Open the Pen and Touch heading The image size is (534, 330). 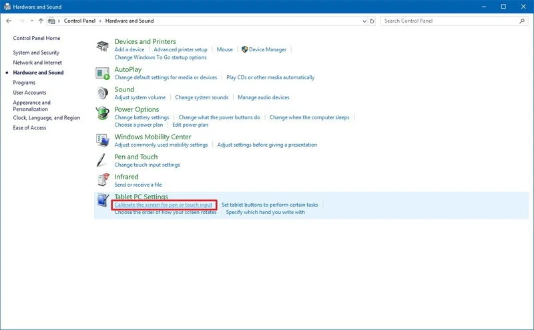pyautogui.click(x=136, y=157)
